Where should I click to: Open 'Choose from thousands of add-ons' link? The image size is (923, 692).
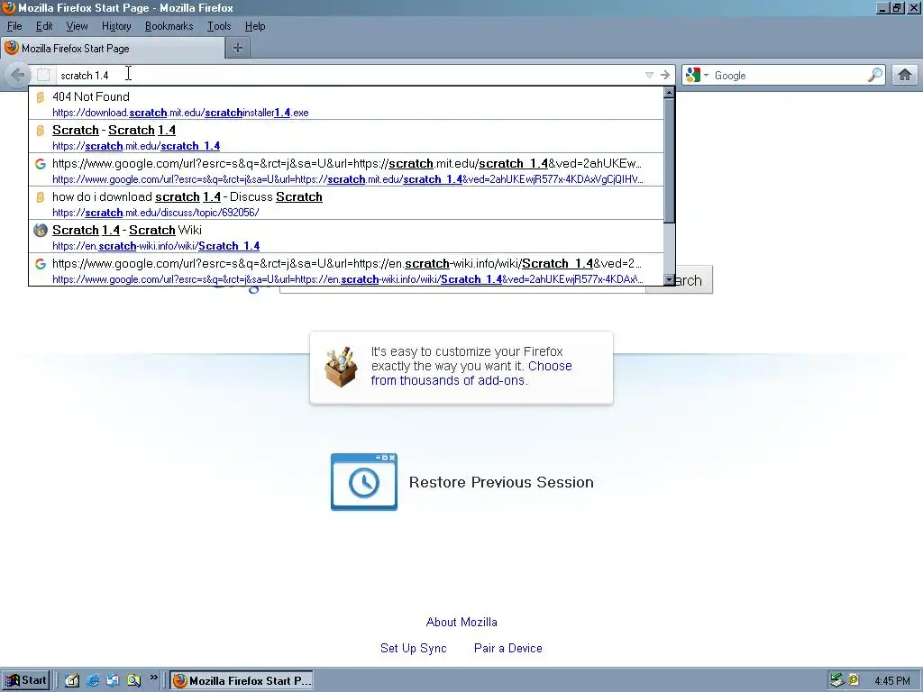click(471, 373)
